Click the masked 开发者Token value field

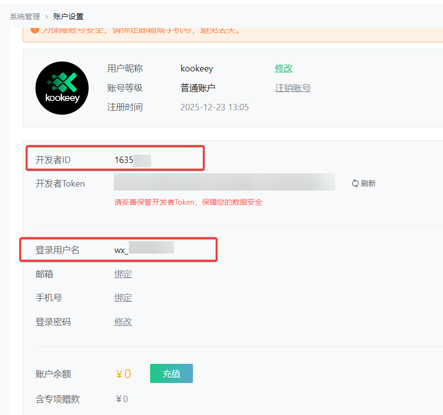[224, 182]
